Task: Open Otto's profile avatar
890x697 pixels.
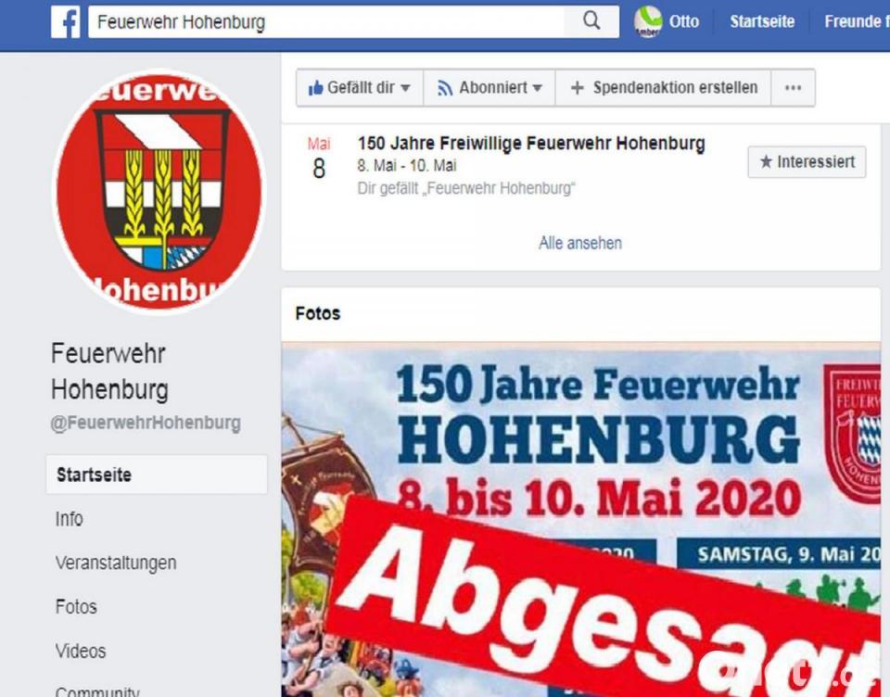Action: point(648,21)
